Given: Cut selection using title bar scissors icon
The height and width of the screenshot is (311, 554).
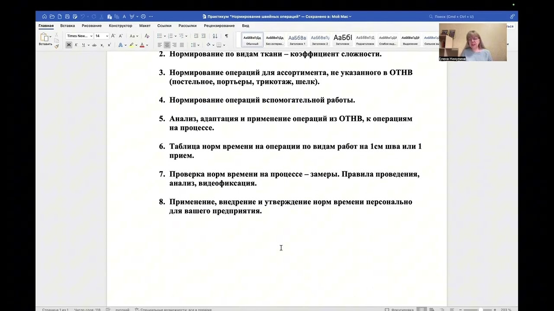Looking at the screenshot, I should click(x=102, y=16).
